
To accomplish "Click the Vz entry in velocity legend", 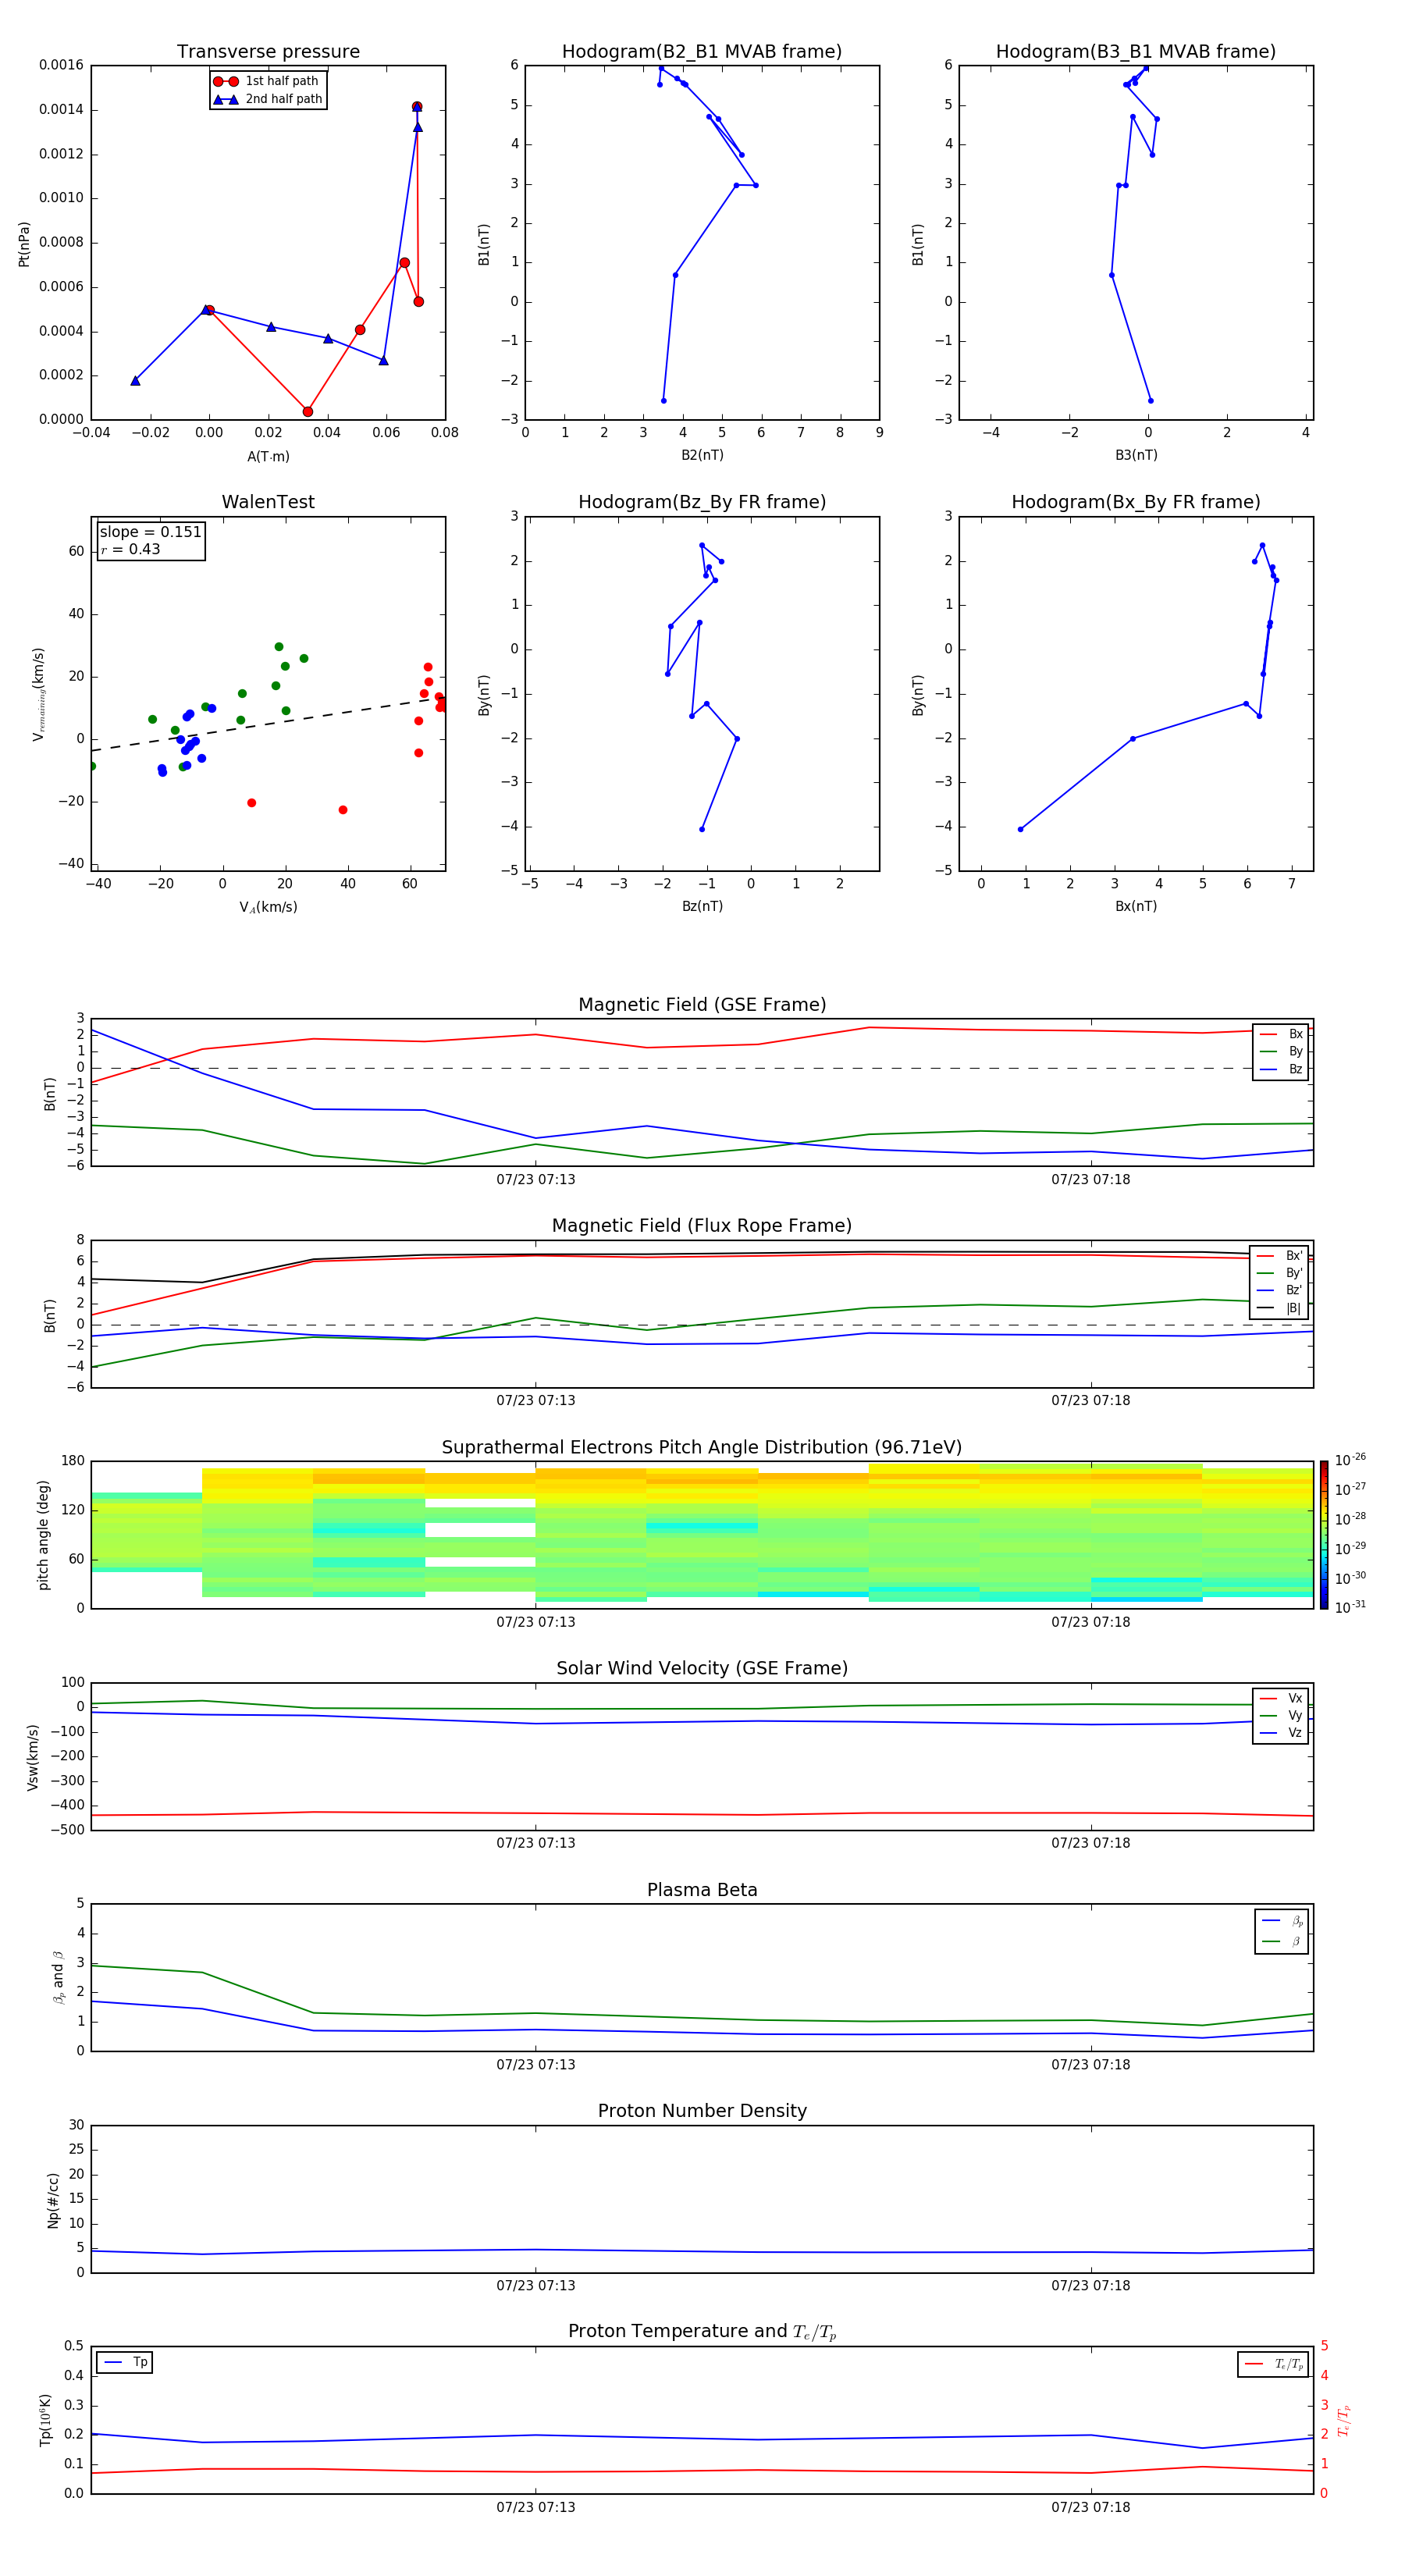I will [1281, 1733].
